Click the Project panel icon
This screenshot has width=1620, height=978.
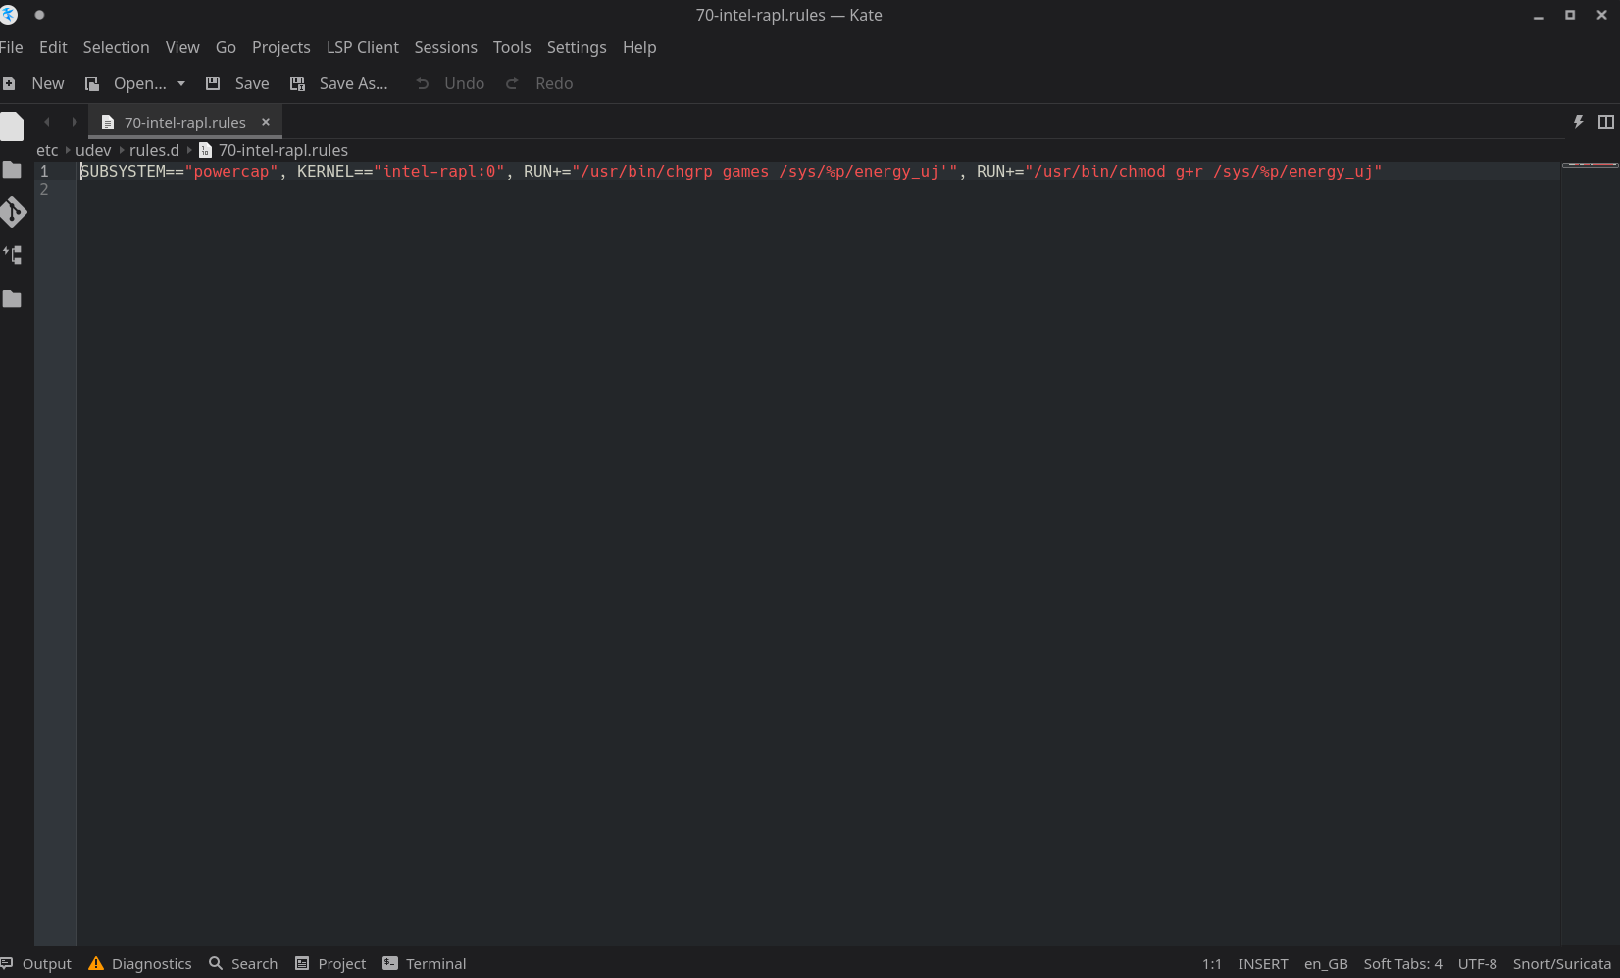coord(302,963)
